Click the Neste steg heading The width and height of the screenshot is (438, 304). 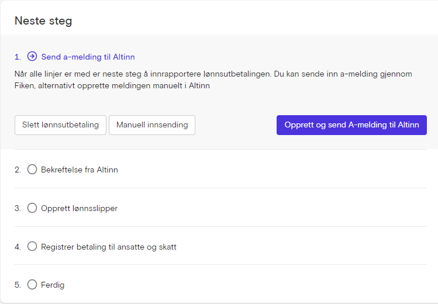click(x=43, y=21)
